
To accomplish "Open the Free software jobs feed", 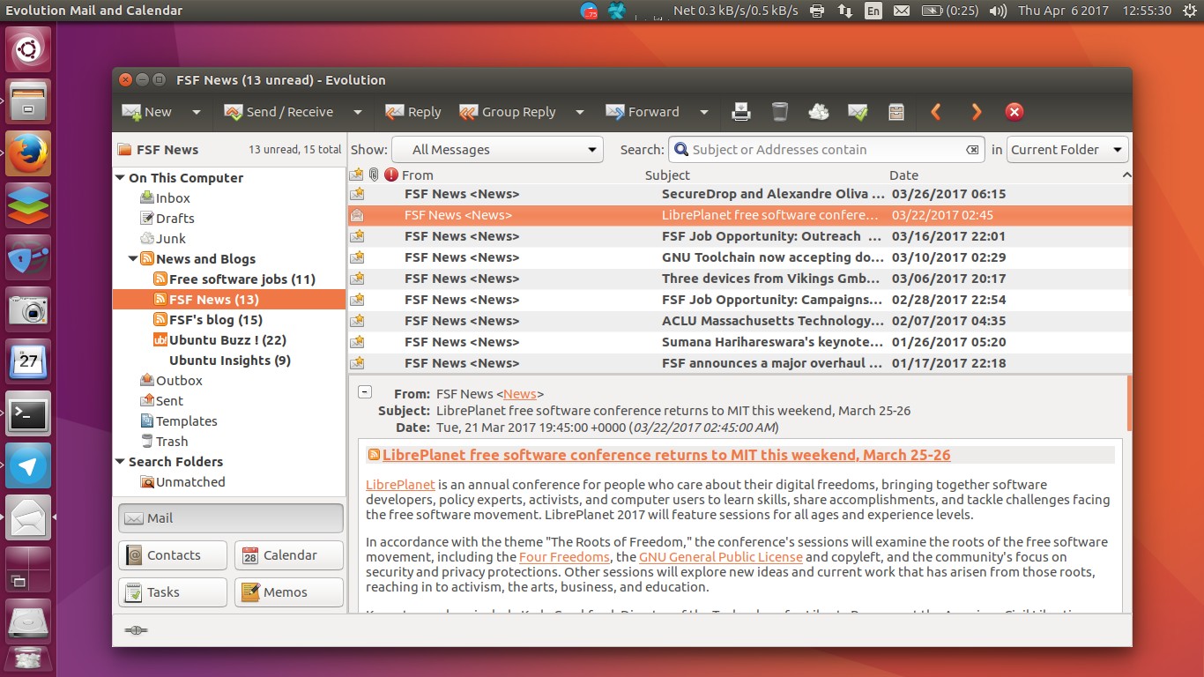I will point(242,279).
